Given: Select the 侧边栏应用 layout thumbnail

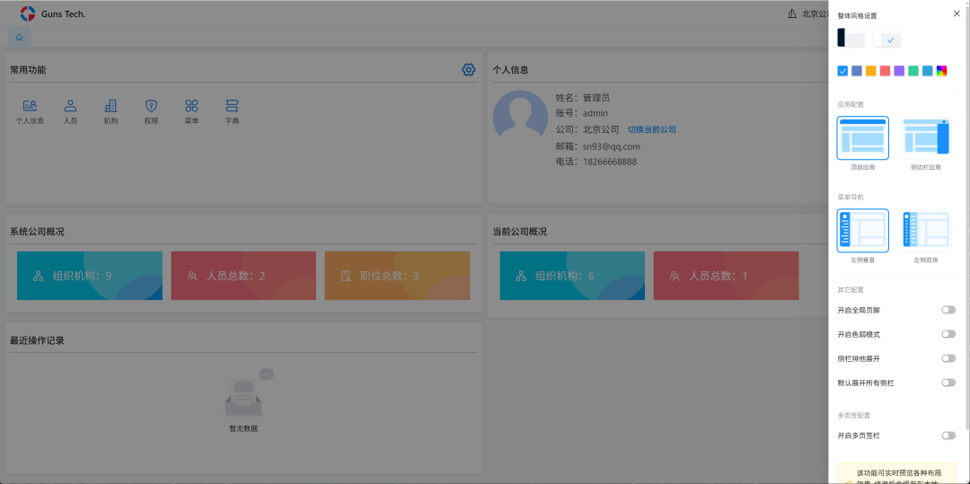Looking at the screenshot, I should click(x=925, y=138).
